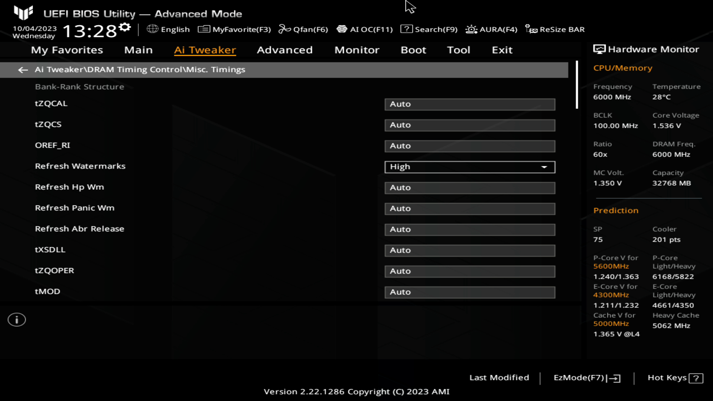Click the Bank-Rank Structure heading
713x401 pixels.
tap(79, 87)
